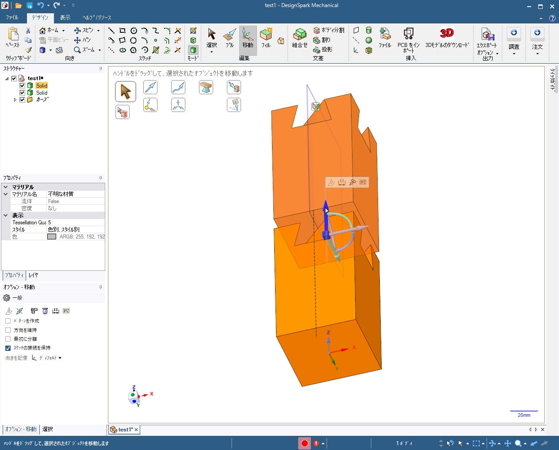The image size is (559, 450).
Task: Uncheck スケッチの接続を保持 option
Action: tap(8, 348)
